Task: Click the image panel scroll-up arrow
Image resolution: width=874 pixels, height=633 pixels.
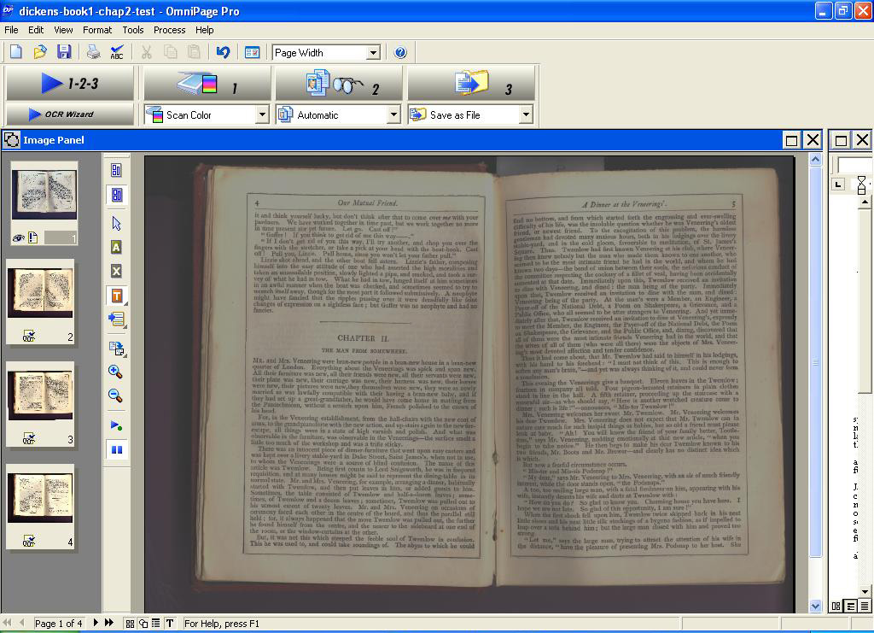Action: pos(815,160)
